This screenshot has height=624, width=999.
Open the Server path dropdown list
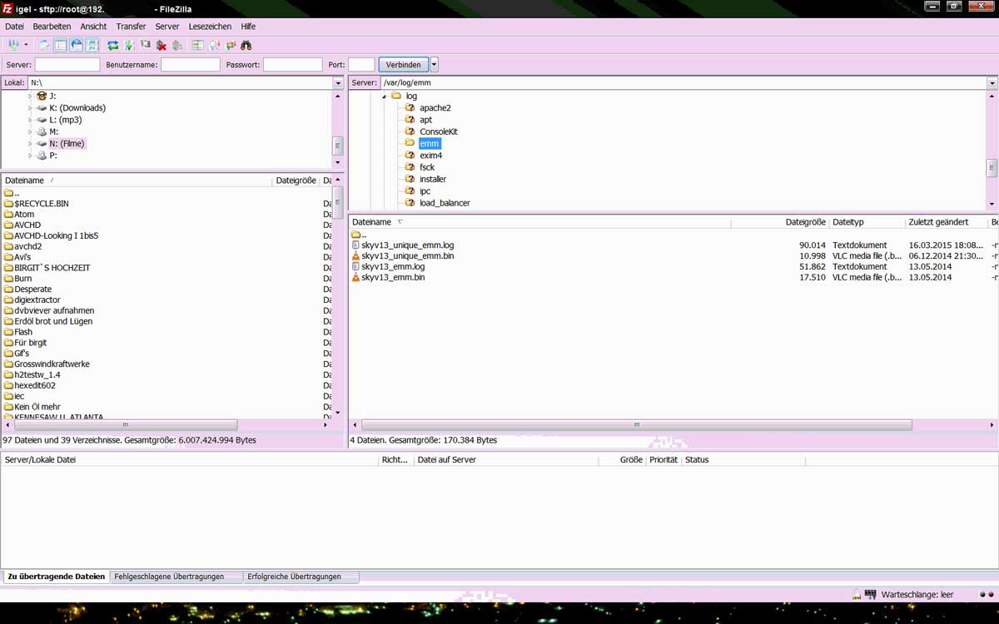coord(992,83)
